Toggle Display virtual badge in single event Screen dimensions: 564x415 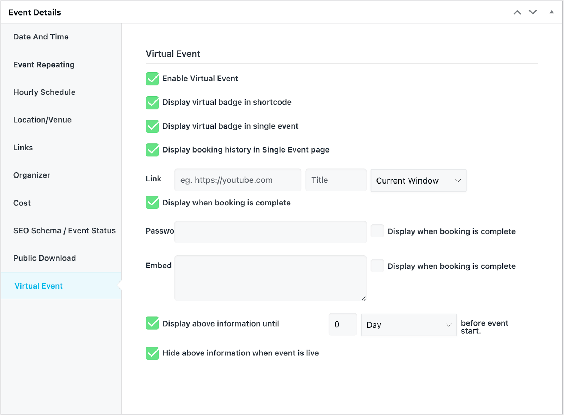click(x=152, y=126)
